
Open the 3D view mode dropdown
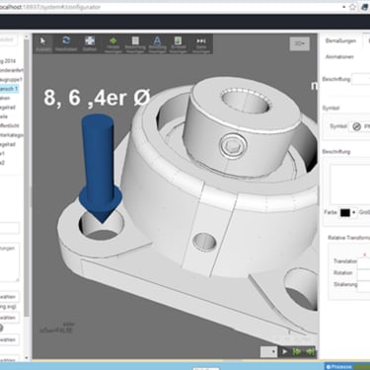tap(299, 43)
